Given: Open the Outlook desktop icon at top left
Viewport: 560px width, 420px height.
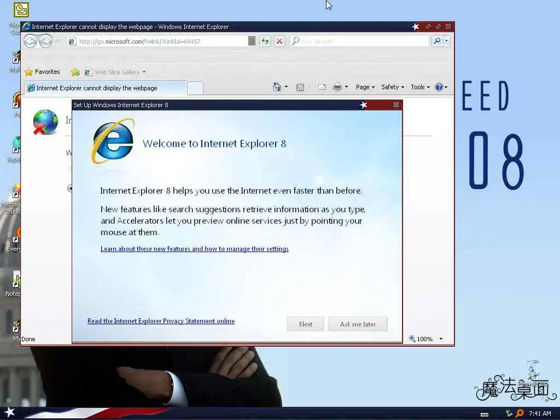Looking at the screenshot, I should click(x=21, y=10).
